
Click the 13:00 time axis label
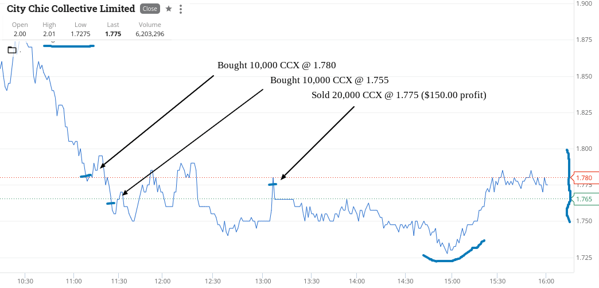point(262,281)
